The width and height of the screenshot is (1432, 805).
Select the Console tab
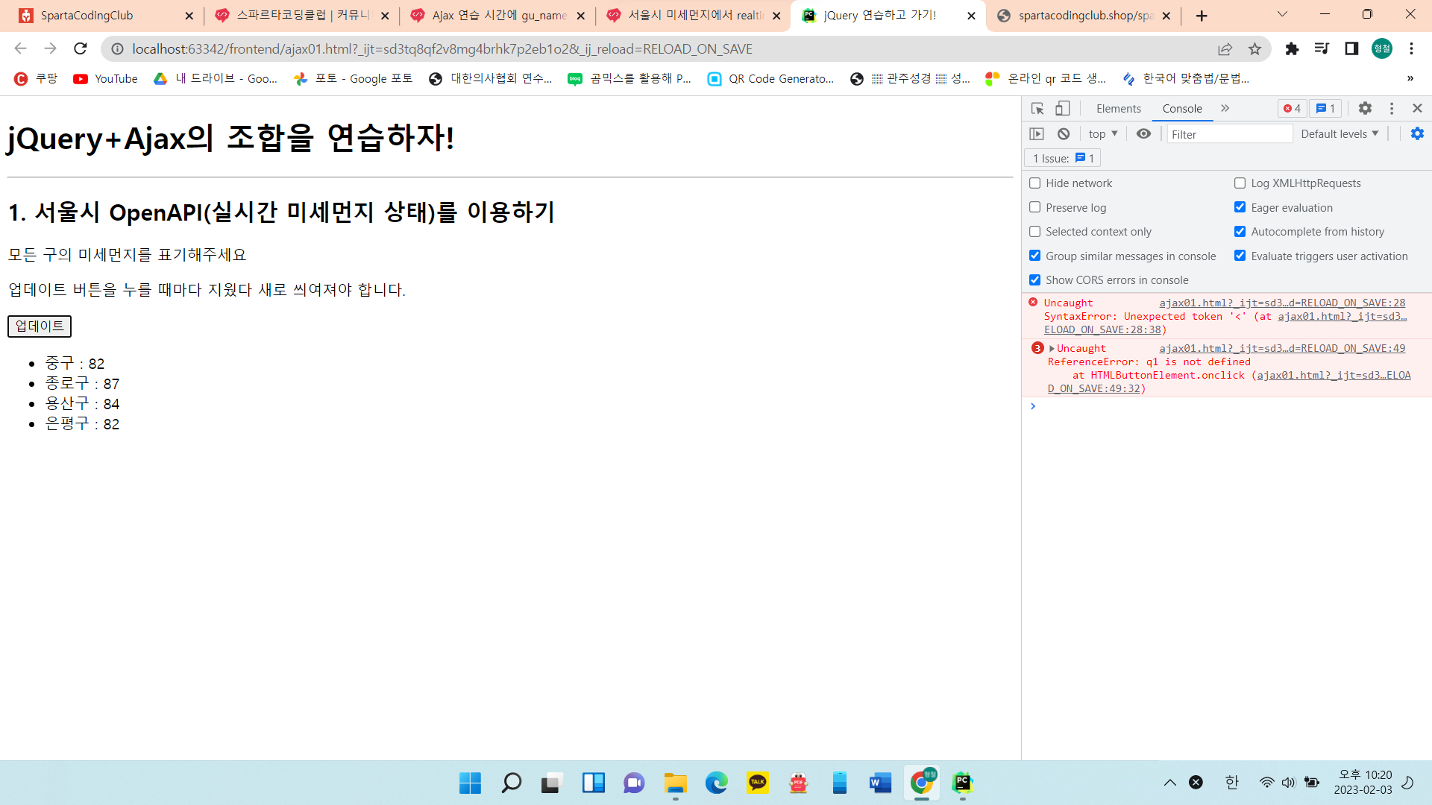tap(1182, 109)
